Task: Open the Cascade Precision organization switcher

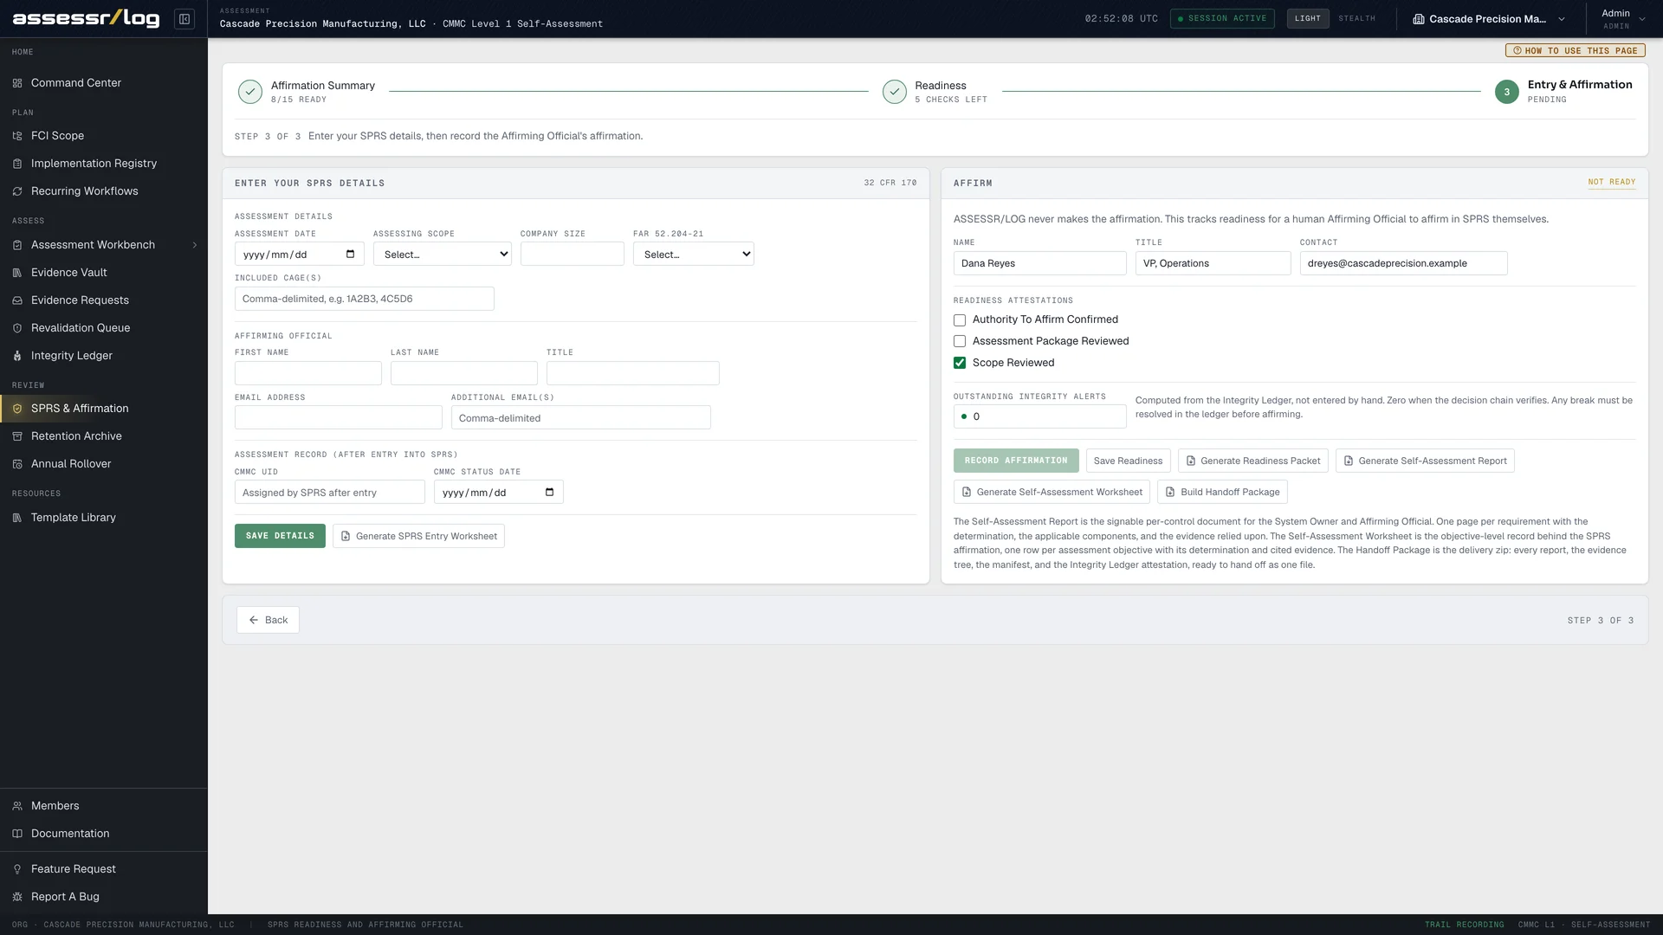Action: click(x=1489, y=19)
